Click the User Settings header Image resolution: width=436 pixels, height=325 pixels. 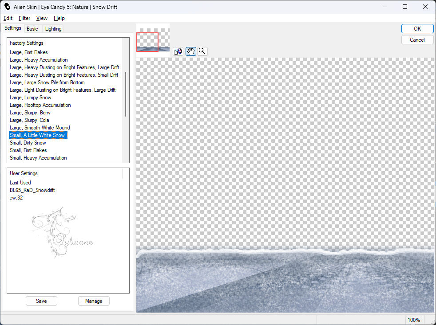(x=24, y=173)
